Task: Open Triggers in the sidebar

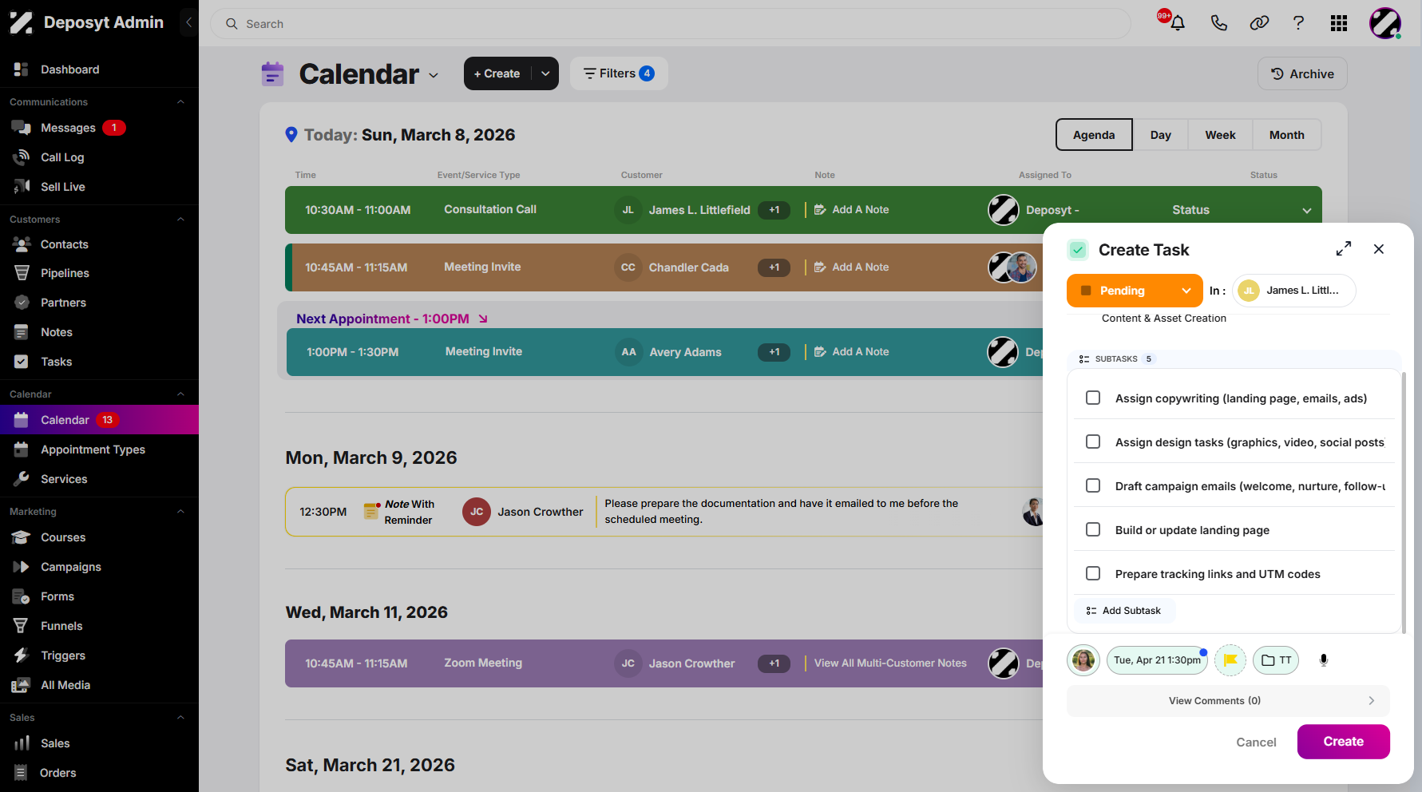Action: click(63, 655)
